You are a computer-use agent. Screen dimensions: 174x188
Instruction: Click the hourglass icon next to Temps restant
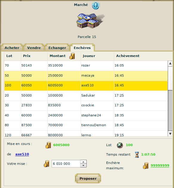[x=137, y=154]
